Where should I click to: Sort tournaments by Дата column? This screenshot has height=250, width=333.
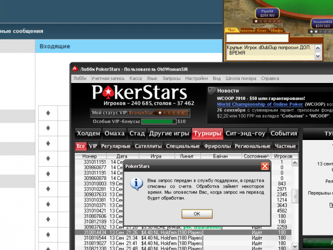point(123,156)
